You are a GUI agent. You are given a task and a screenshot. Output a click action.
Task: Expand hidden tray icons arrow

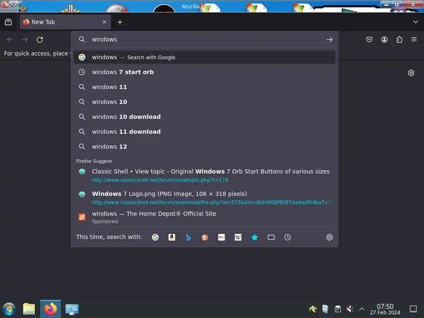(x=362, y=309)
